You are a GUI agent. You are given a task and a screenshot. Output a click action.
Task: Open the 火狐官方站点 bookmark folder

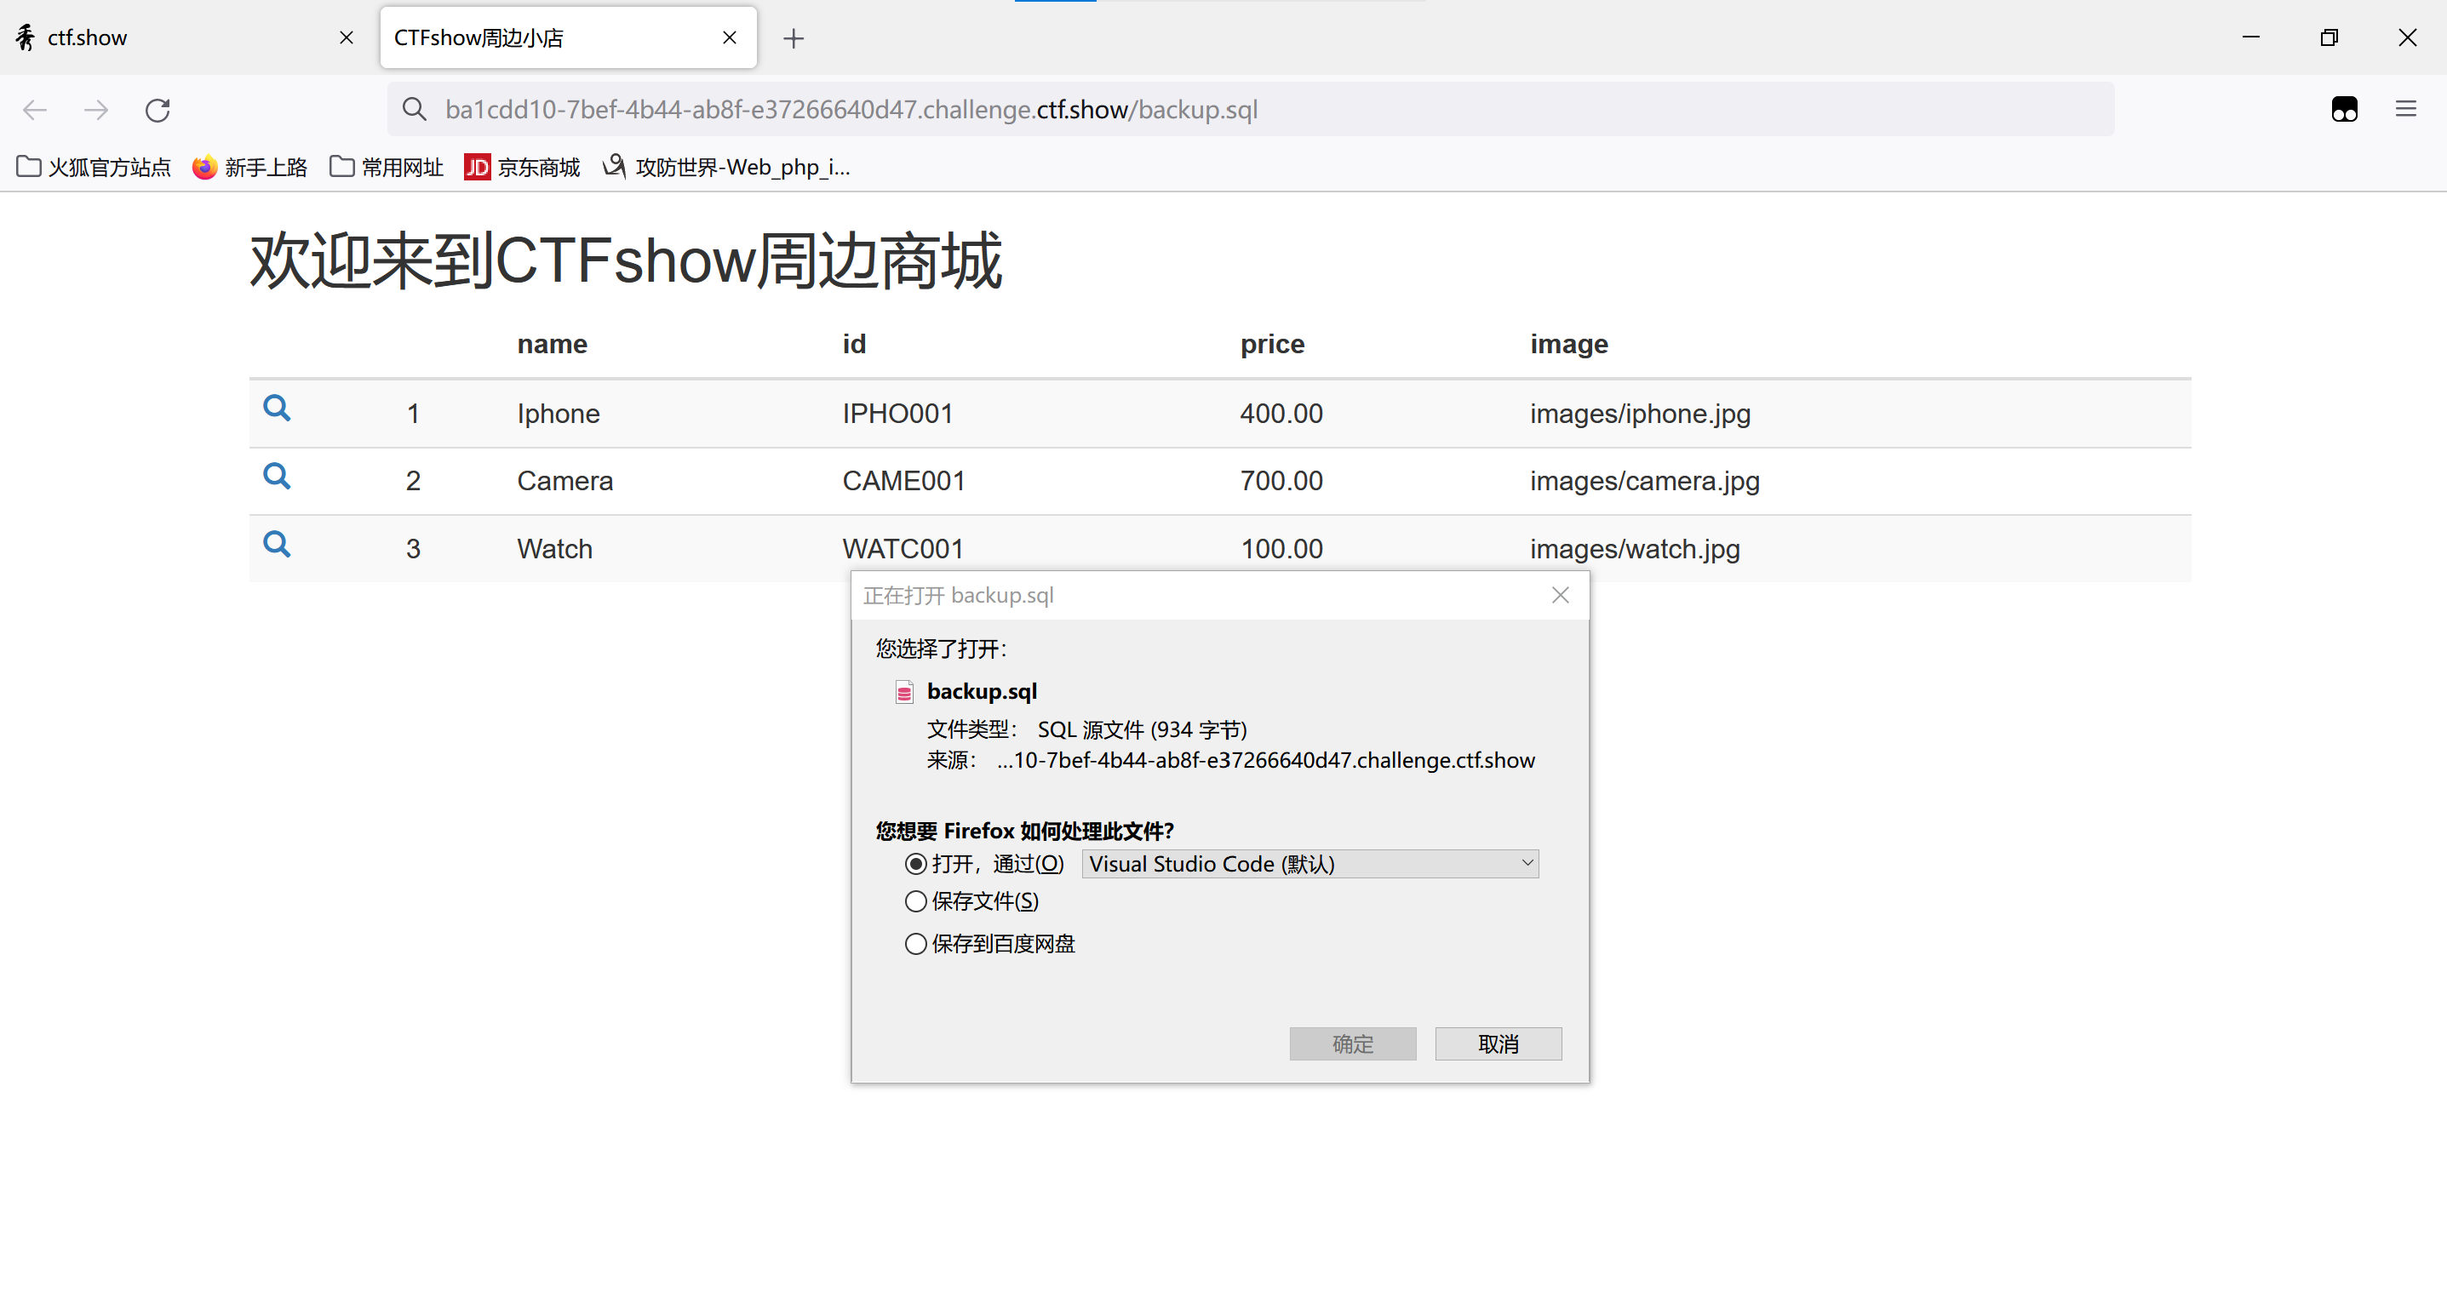click(94, 167)
